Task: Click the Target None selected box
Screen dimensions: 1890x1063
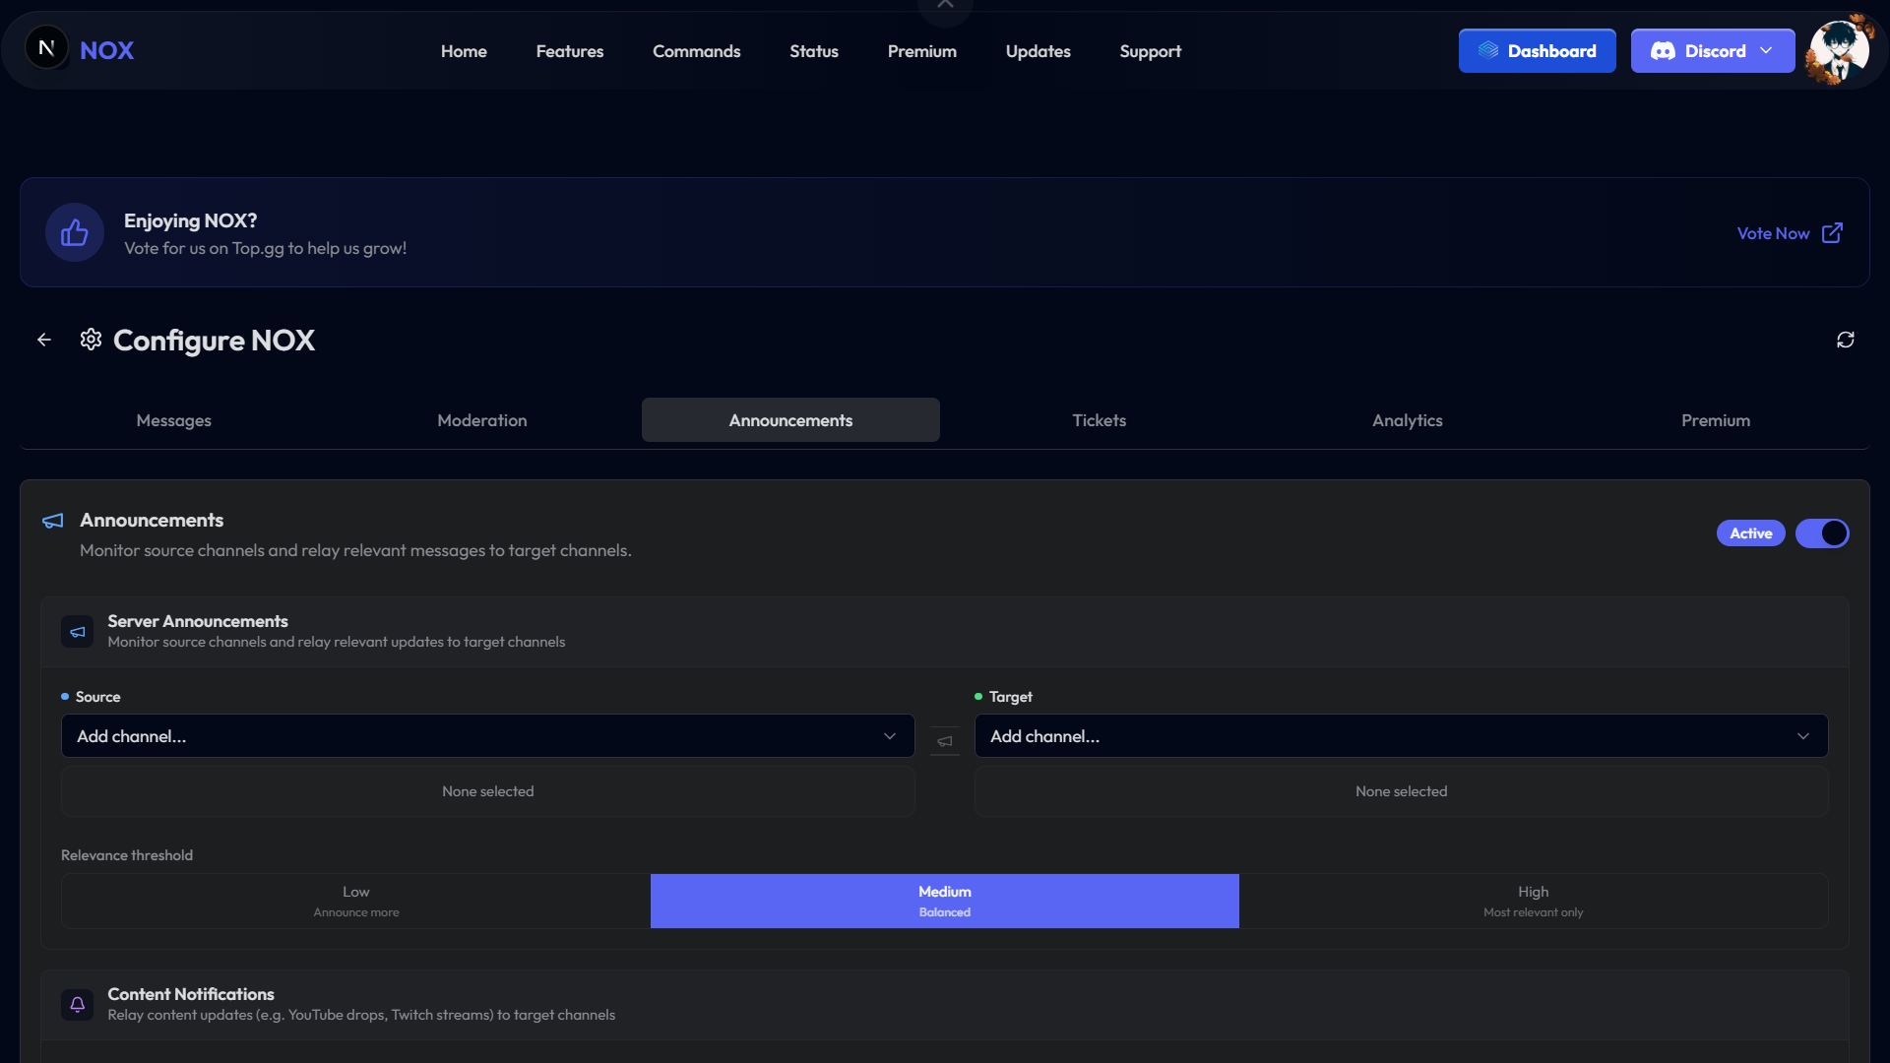Action: pyautogui.click(x=1402, y=791)
